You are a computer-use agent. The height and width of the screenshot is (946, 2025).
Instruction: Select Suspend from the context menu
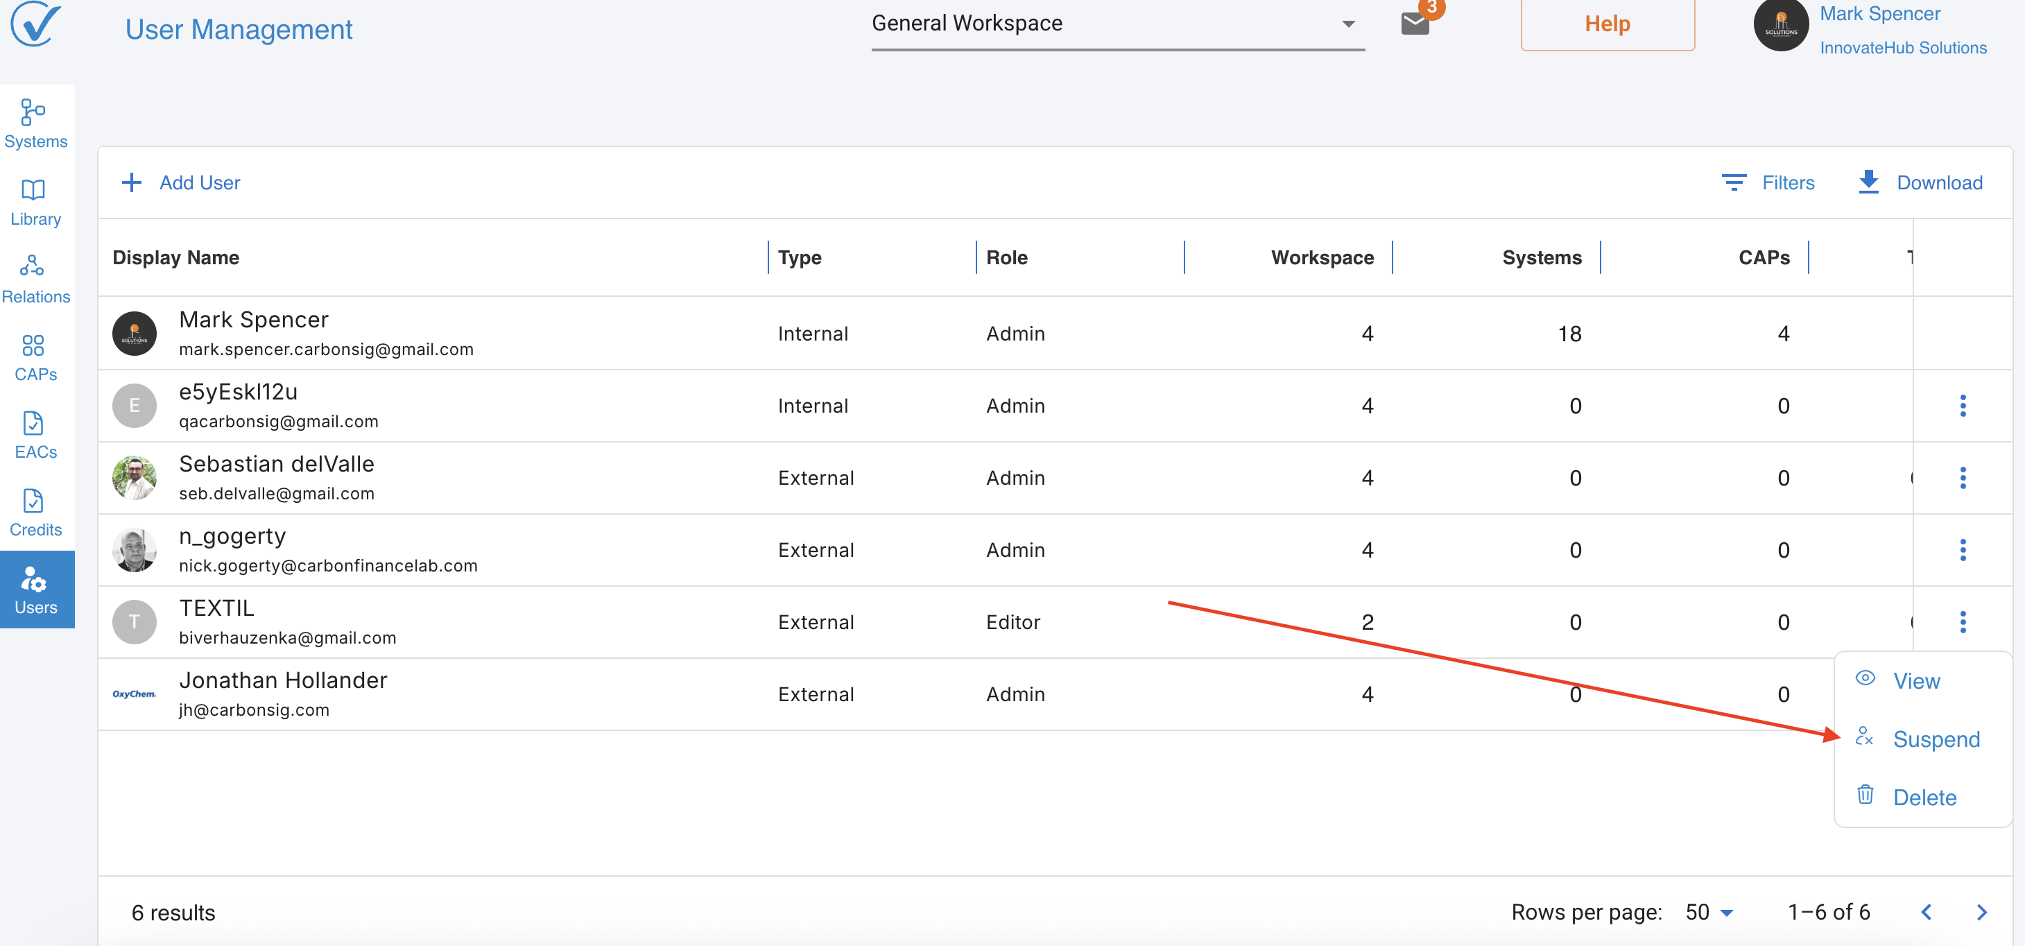click(1935, 739)
